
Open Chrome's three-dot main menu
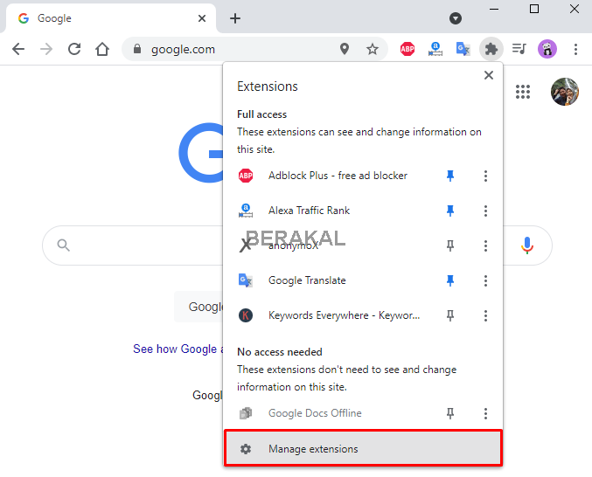click(575, 49)
